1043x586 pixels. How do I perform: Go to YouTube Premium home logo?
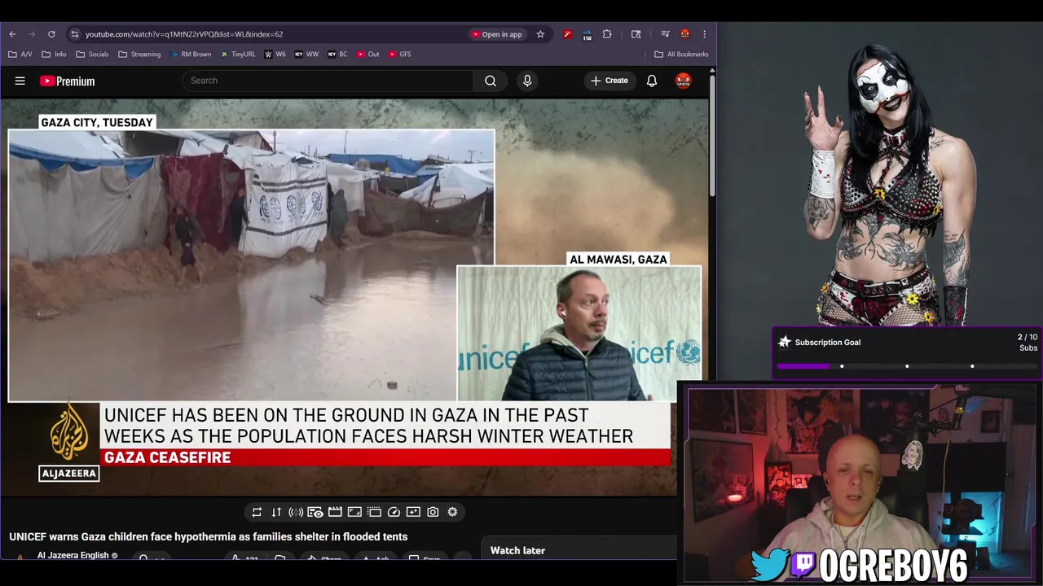[x=68, y=81]
